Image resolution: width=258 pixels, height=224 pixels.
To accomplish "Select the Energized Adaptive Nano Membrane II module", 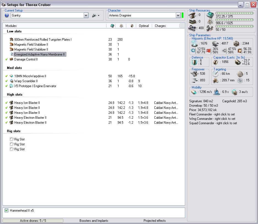I will [x=40, y=54].
